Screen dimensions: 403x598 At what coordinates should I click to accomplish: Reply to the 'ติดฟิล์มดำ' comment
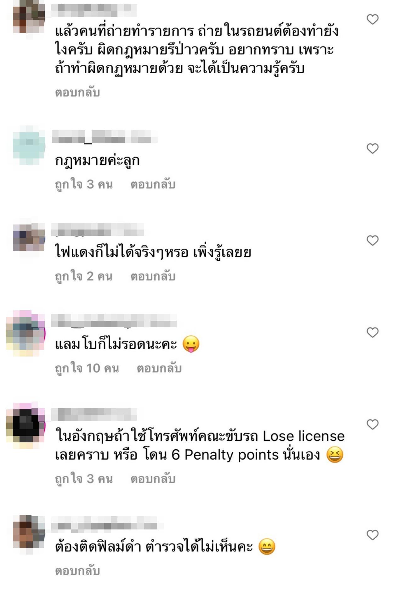pyautogui.click(x=77, y=571)
